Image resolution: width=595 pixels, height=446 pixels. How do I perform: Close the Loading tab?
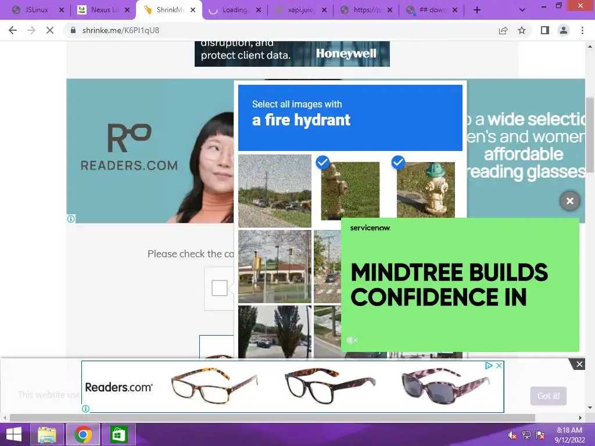coord(259,10)
